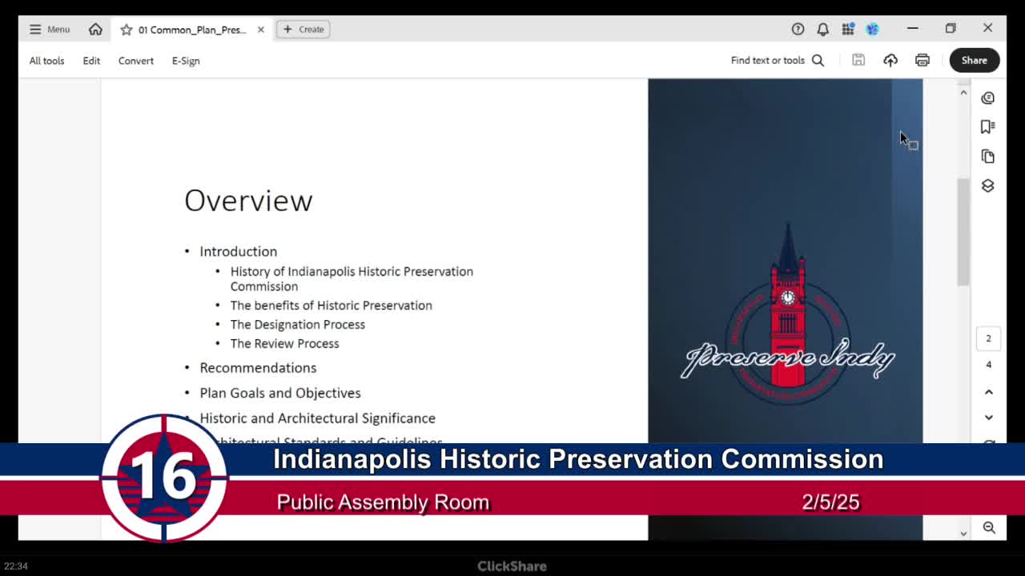Screen dimensions: 1025x576
Task: Open the page thumbnails copy icon
Action: (x=988, y=156)
